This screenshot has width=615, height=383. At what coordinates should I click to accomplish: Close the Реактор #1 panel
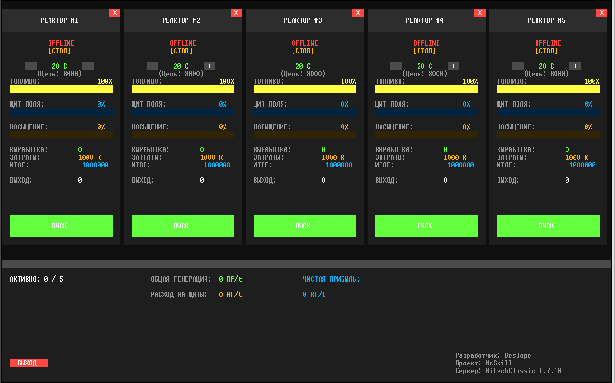point(115,13)
